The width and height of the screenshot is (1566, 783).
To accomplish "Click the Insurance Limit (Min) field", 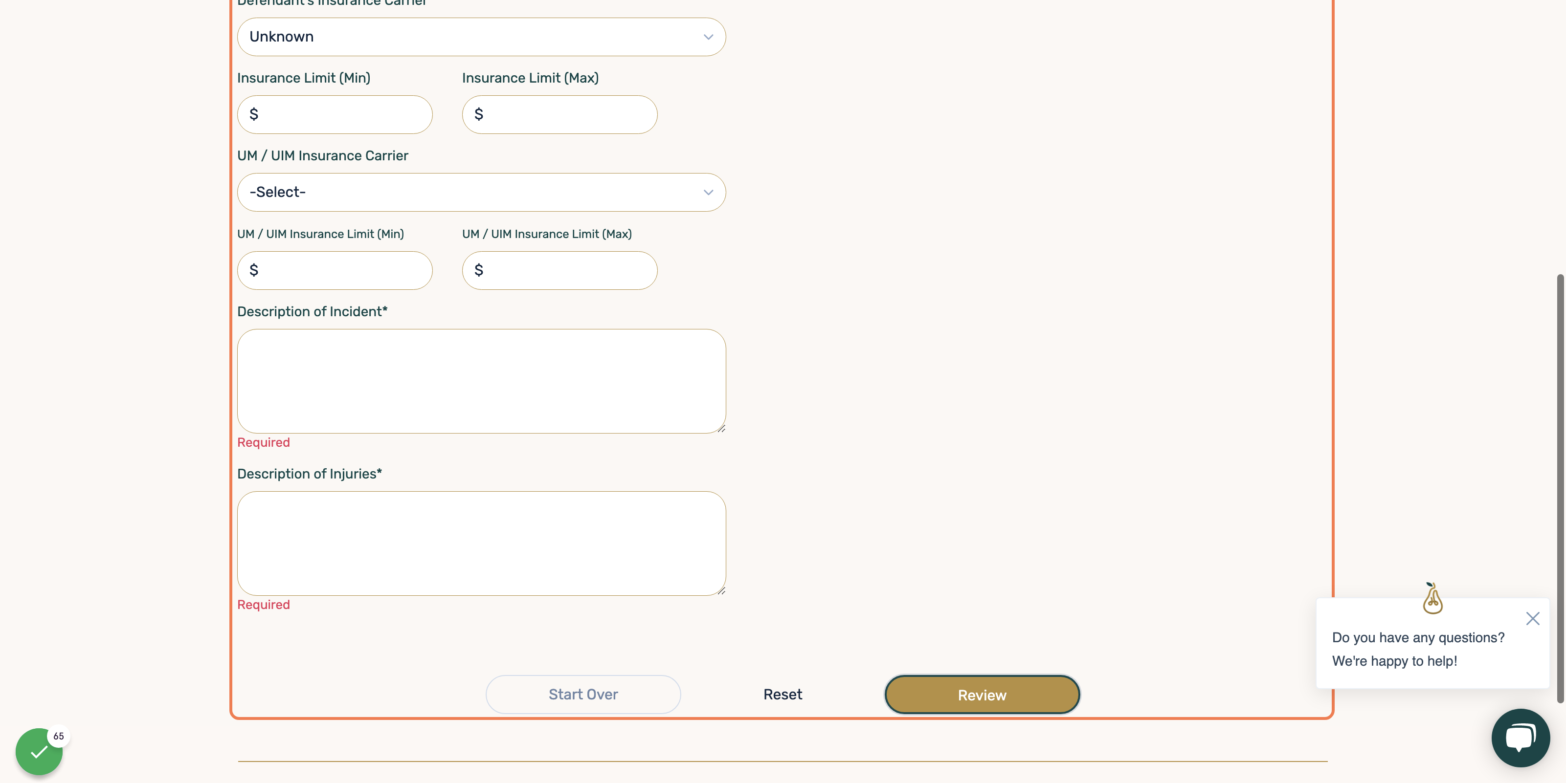I will click(335, 115).
